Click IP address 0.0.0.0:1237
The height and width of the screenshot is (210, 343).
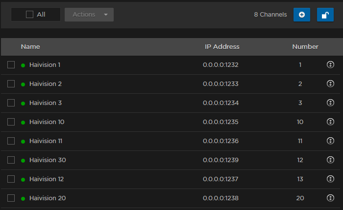[220, 179]
